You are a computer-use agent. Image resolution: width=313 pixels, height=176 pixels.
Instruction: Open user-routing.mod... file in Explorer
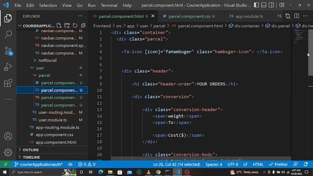tap(57, 112)
